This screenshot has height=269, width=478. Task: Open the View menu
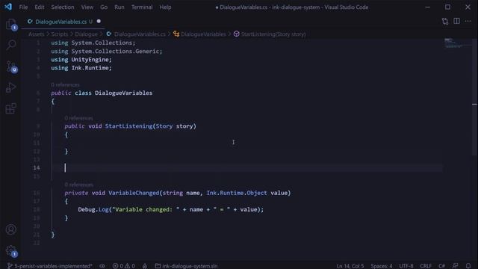(x=87, y=7)
